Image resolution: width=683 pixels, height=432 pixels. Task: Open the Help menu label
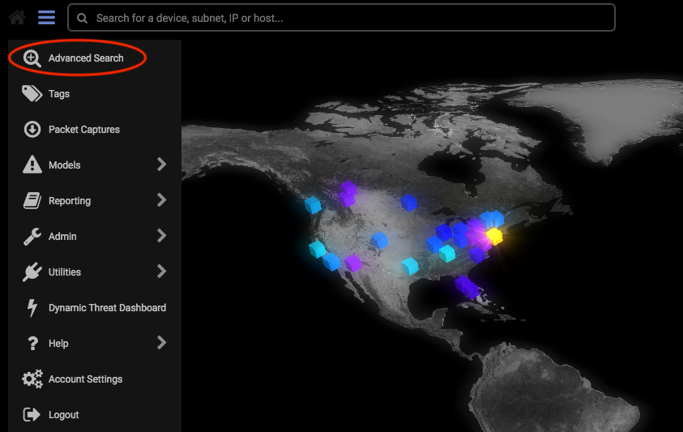58,344
